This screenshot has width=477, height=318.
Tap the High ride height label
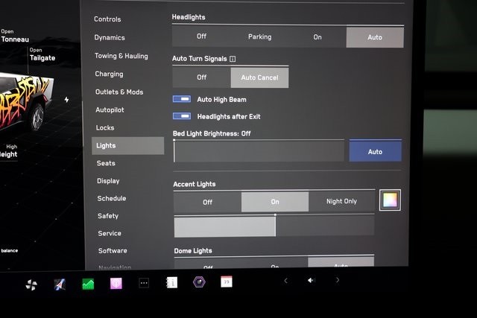coord(8,151)
